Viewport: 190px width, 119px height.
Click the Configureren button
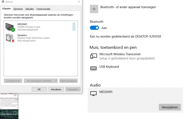(x=13, y=81)
